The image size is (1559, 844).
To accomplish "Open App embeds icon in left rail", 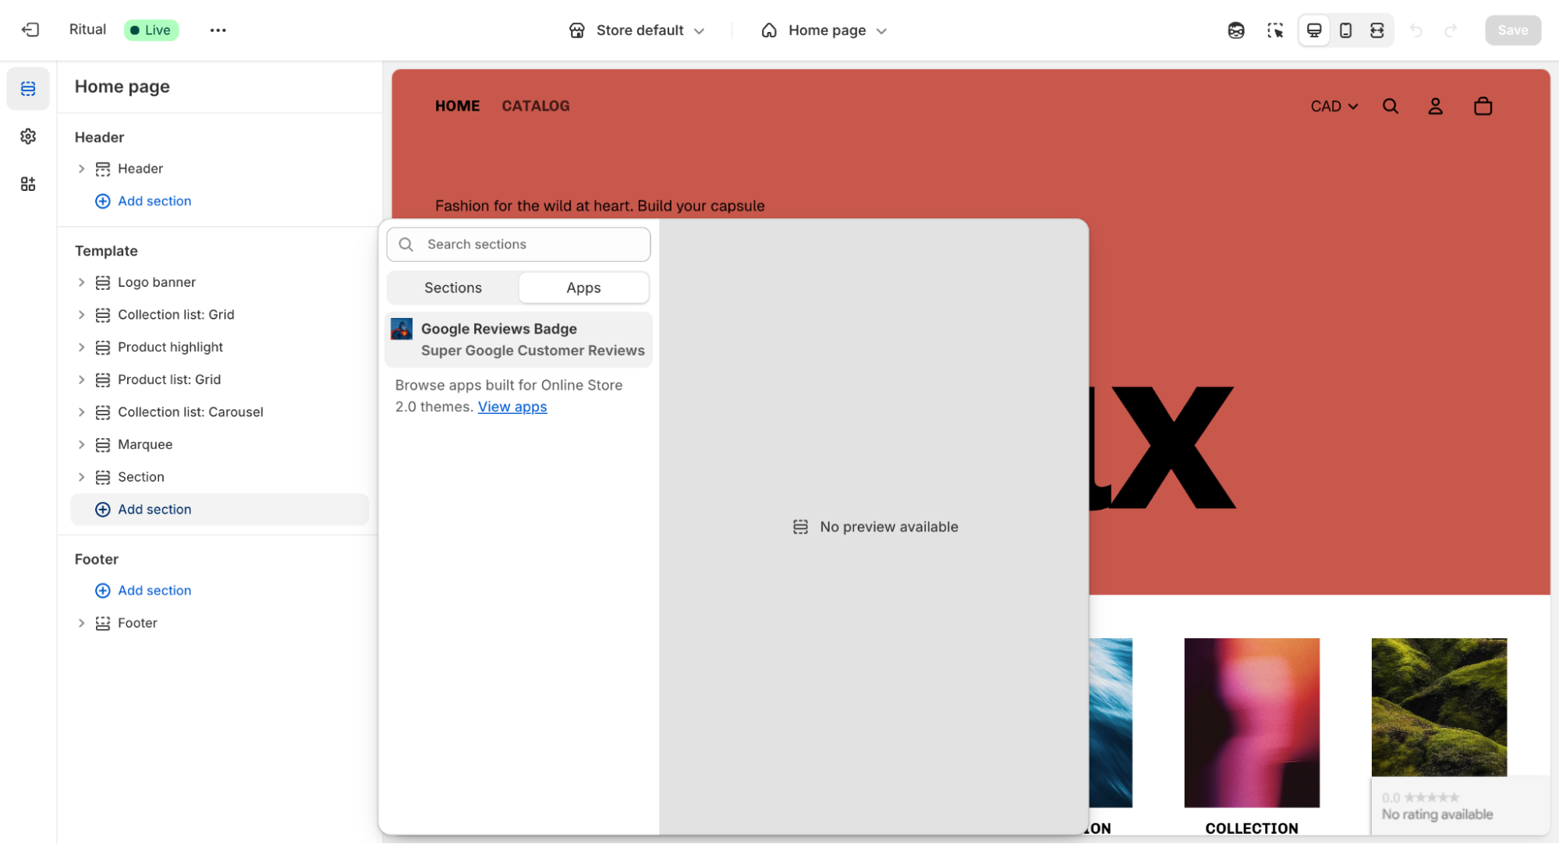I will pyautogui.click(x=28, y=184).
